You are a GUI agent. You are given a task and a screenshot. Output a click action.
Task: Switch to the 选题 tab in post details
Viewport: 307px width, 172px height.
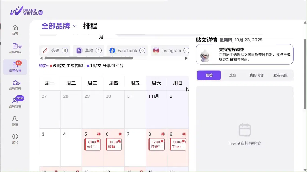coord(233,75)
